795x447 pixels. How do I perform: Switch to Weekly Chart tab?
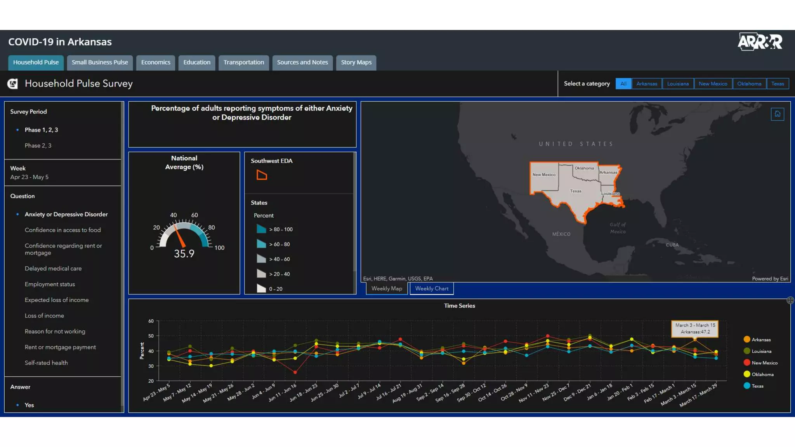pyautogui.click(x=431, y=289)
